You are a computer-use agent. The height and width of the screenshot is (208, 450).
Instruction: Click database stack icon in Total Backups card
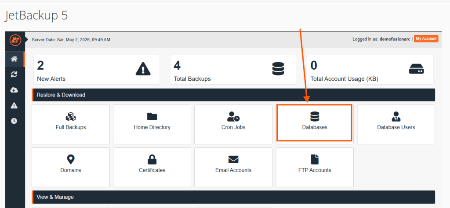coord(278,69)
